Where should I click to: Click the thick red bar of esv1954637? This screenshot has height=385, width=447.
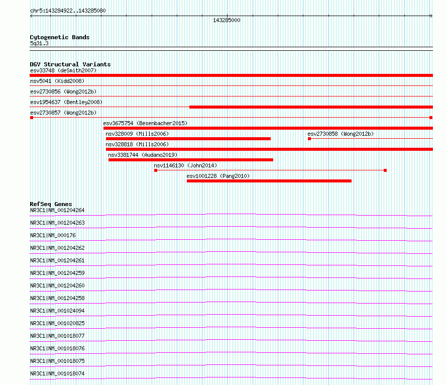coord(311,107)
